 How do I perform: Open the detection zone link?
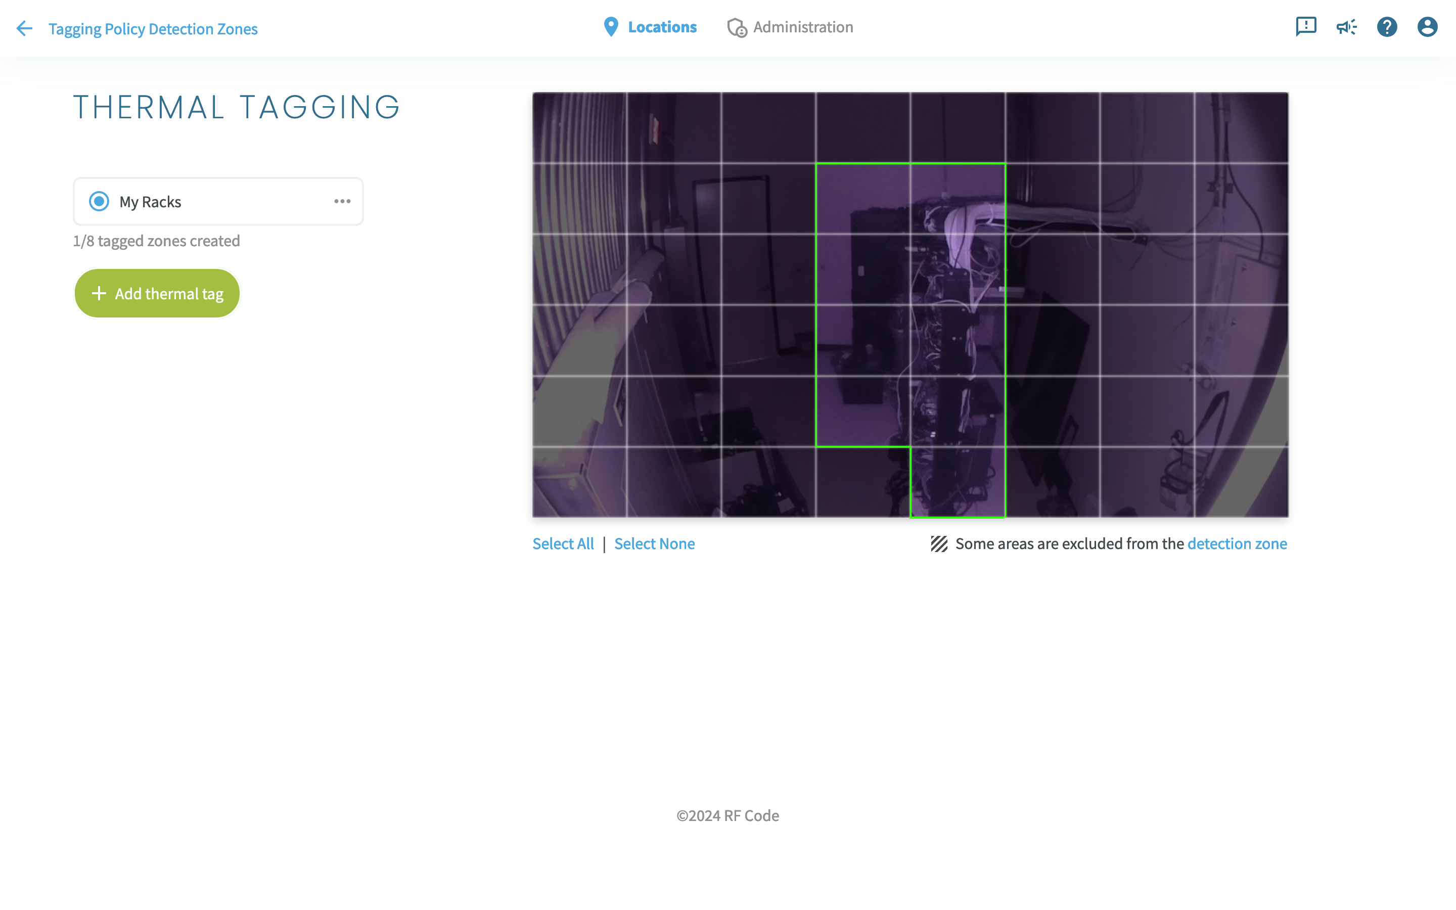click(1237, 543)
